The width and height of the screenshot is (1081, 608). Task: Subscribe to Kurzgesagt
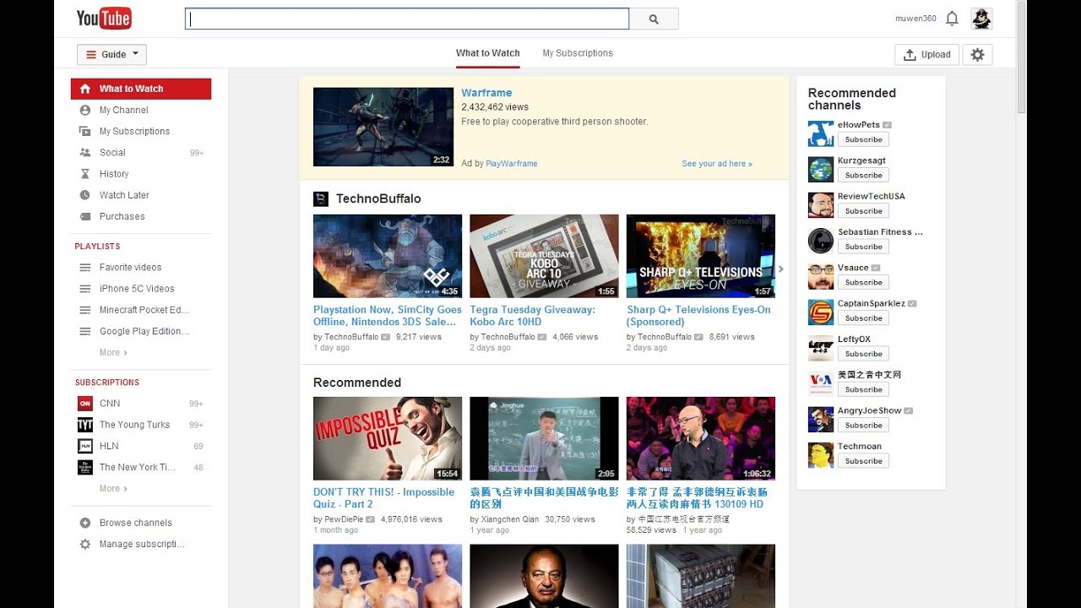(x=863, y=175)
